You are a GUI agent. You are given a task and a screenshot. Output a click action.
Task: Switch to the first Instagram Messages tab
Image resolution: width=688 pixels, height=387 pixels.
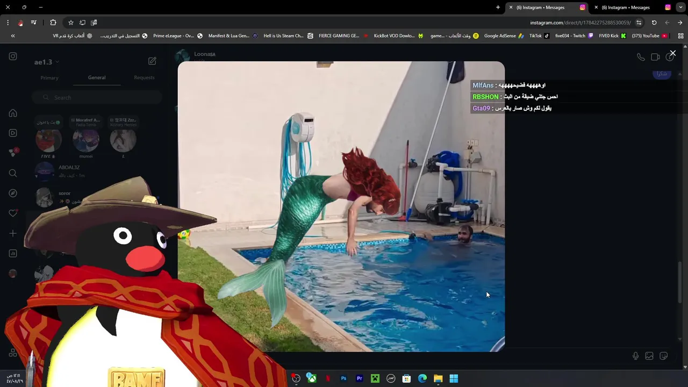click(546, 8)
